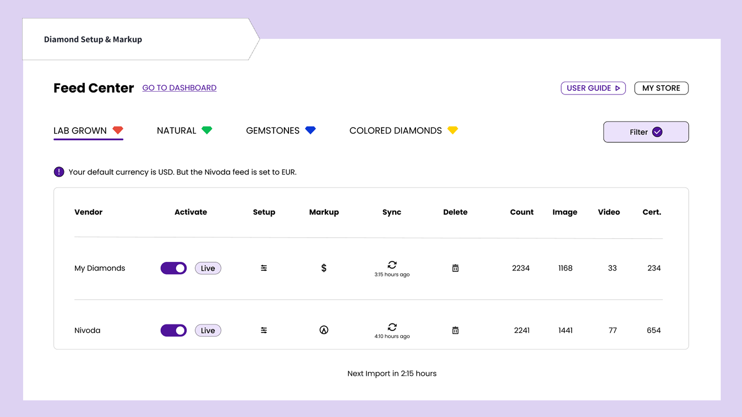
Task: Click the Setup column header
Action: [x=264, y=212]
